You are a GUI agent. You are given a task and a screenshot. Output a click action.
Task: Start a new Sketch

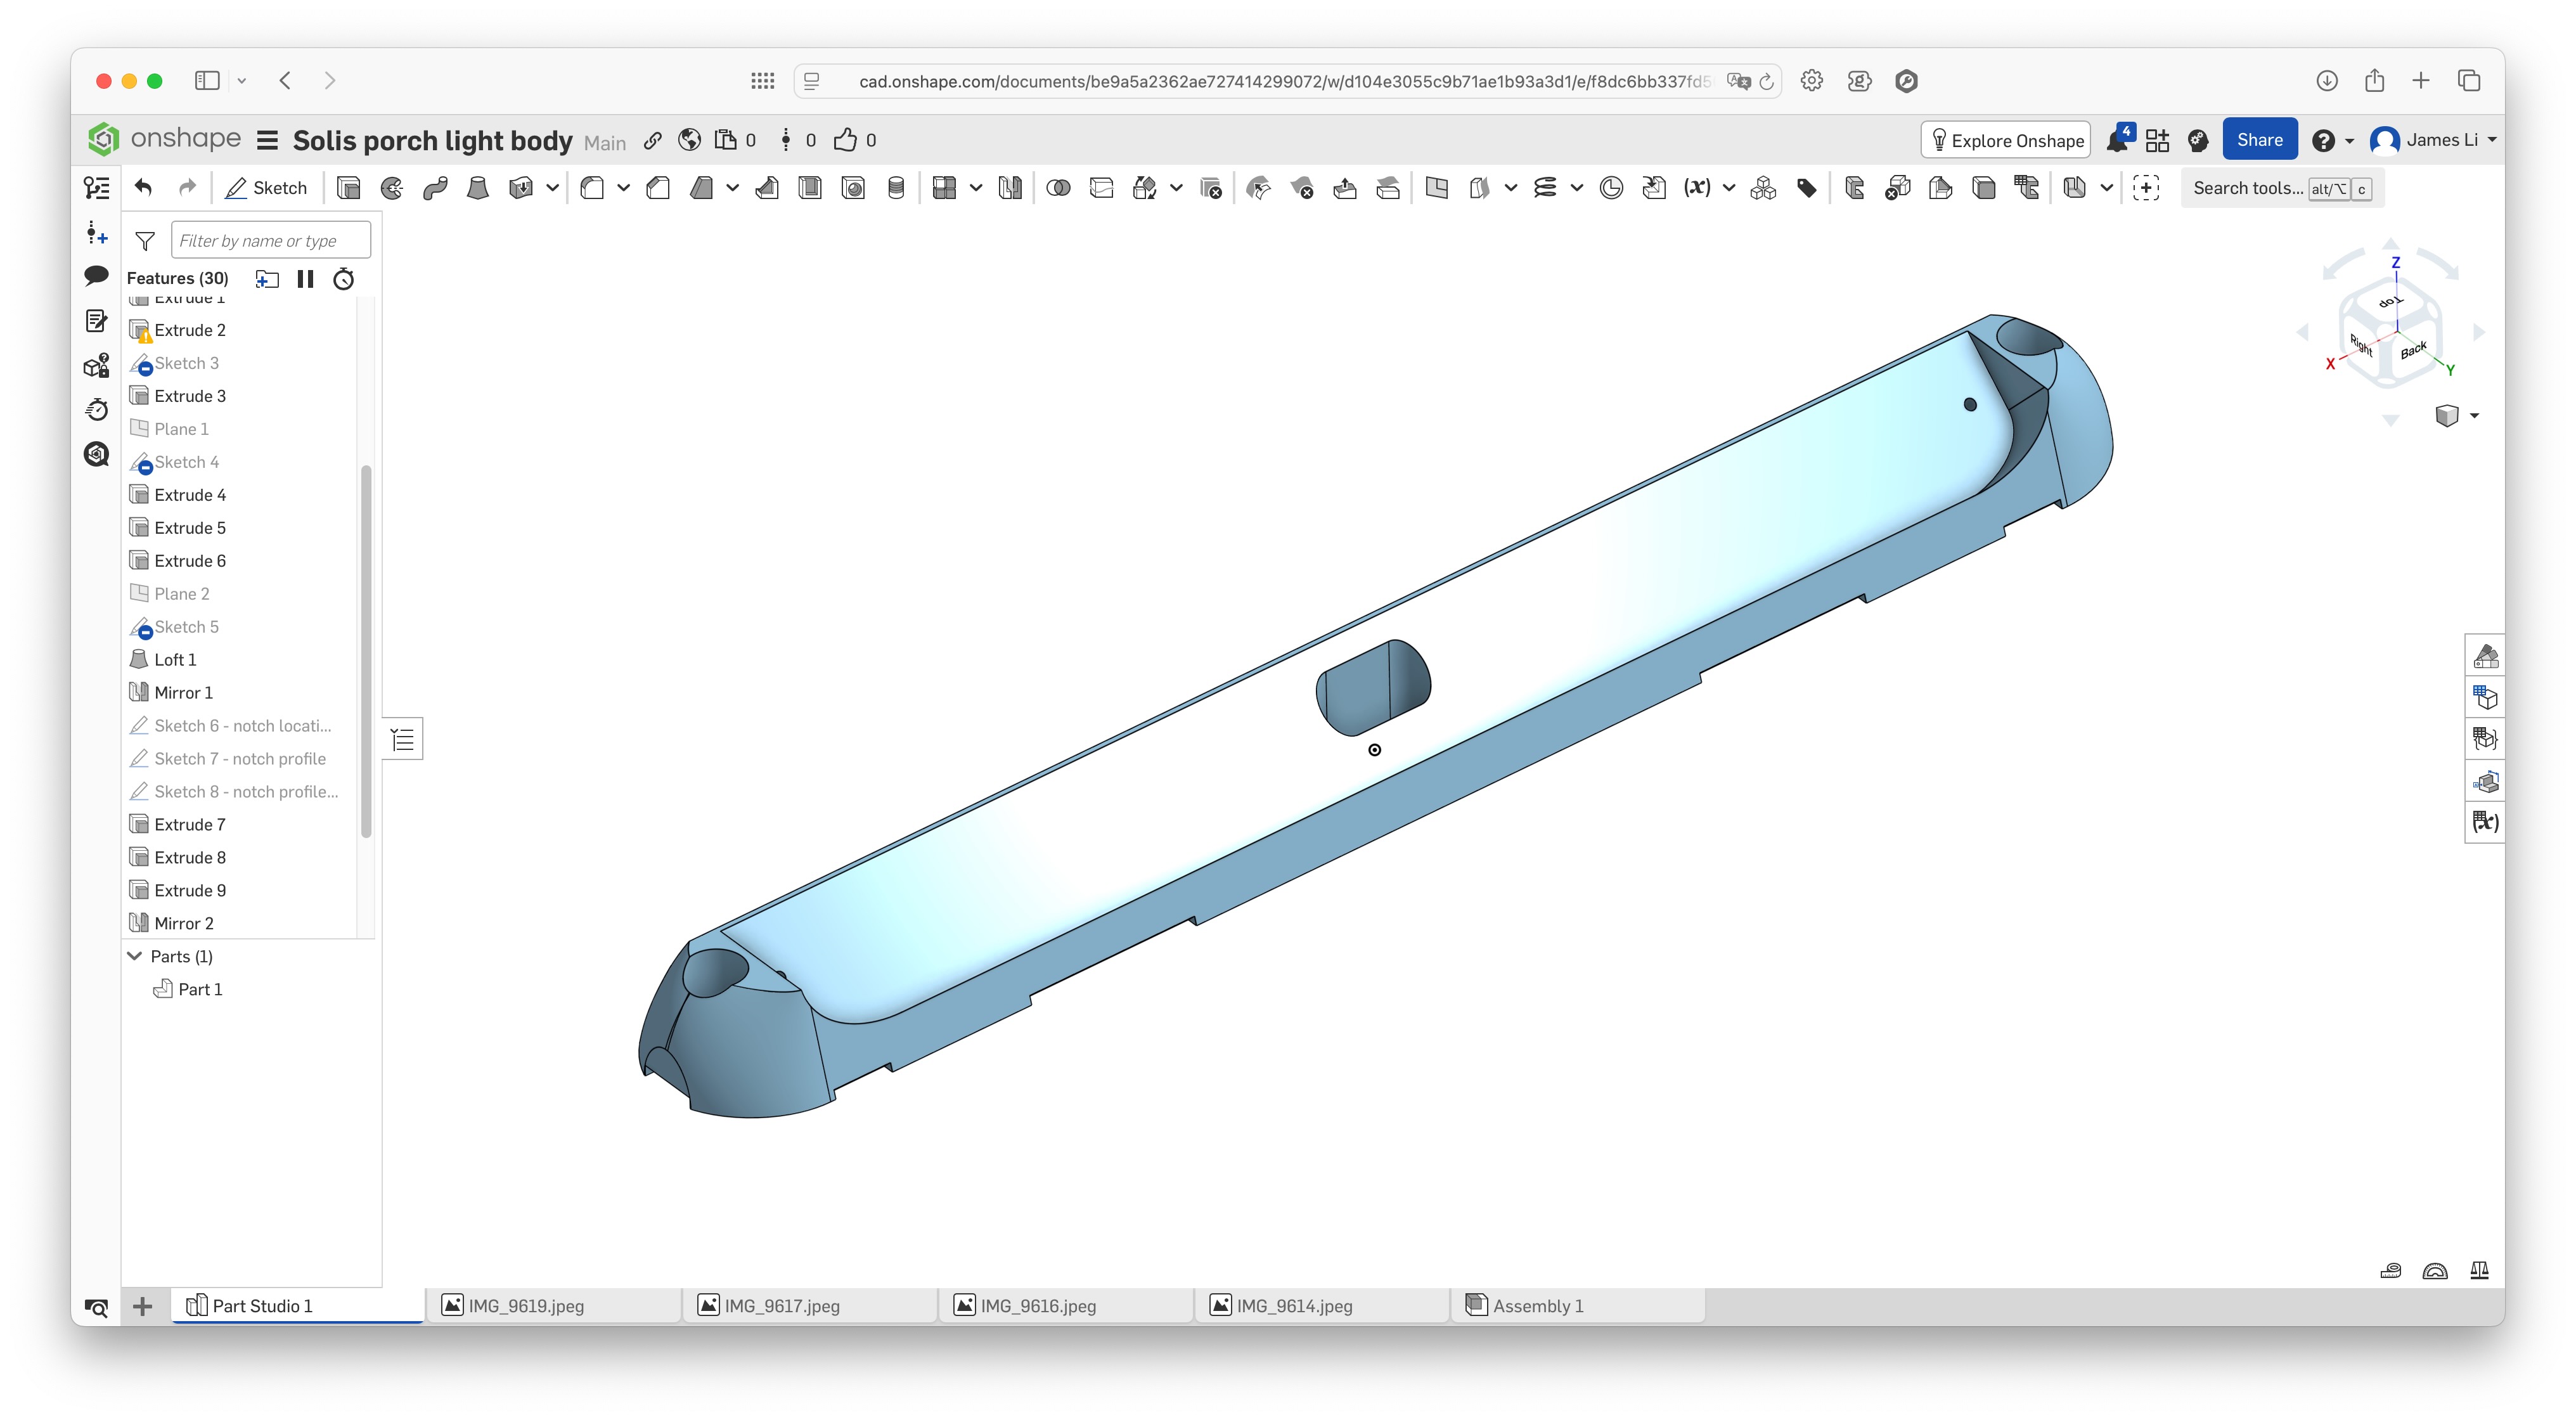pyautogui.click(x=266, y=188)
